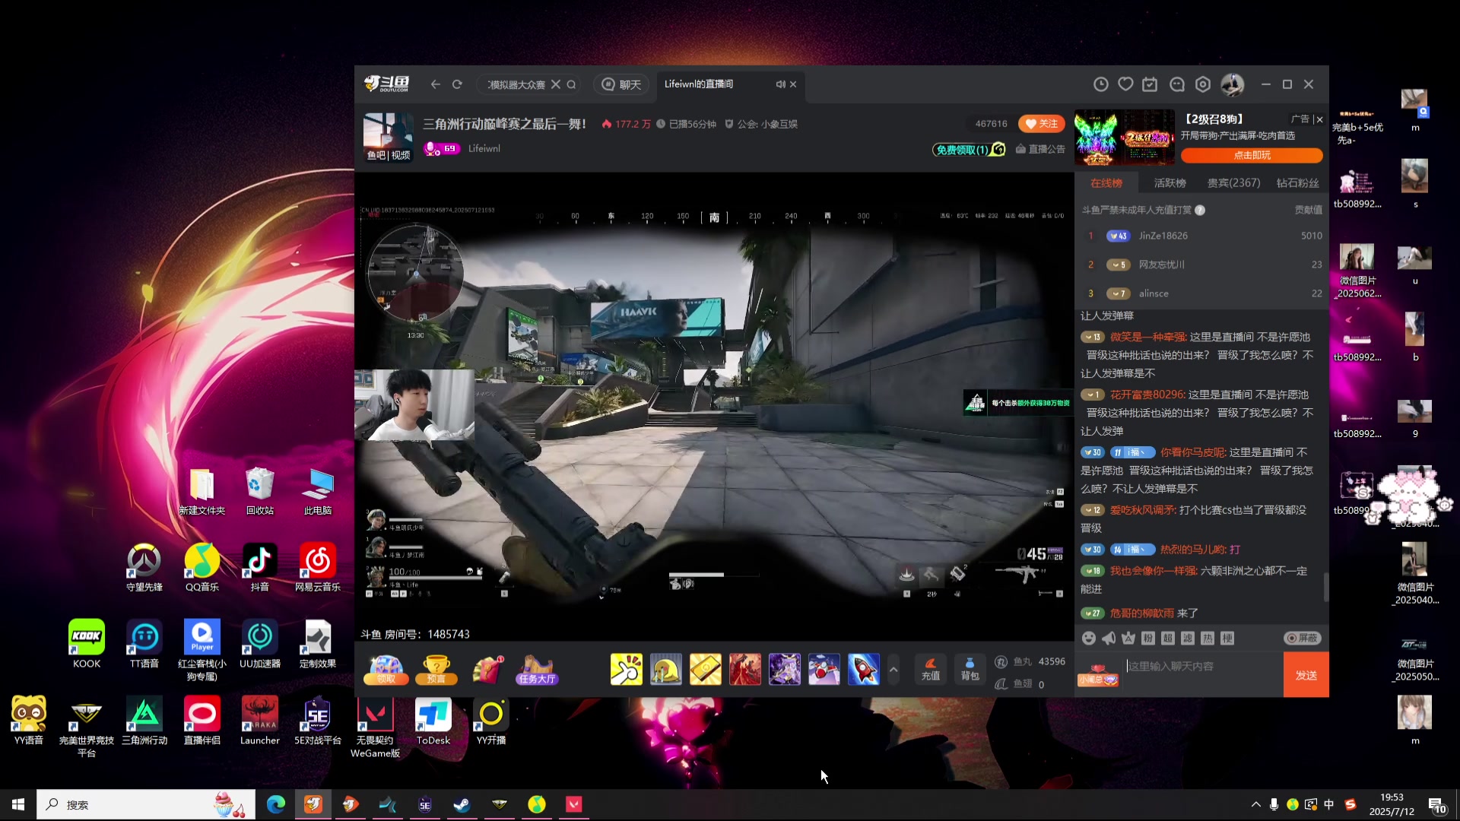Open the 聊天 chat button

[621, 84]
